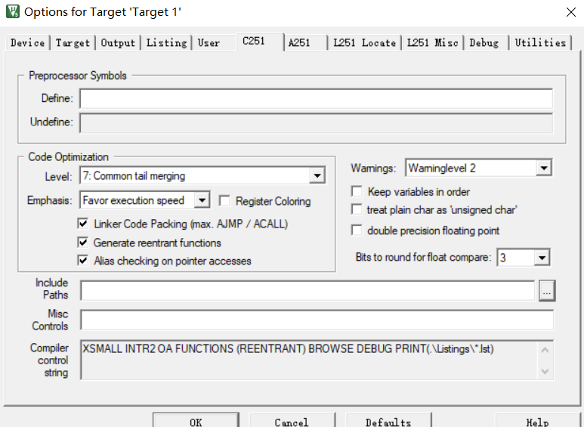The image size is (584, 427).
Task: Uncheck Alias checking on pointer accesses
Action: click(82, 261)
